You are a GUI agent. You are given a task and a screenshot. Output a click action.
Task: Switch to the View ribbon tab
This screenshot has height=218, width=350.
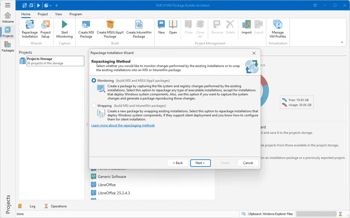tap(58, 15)
